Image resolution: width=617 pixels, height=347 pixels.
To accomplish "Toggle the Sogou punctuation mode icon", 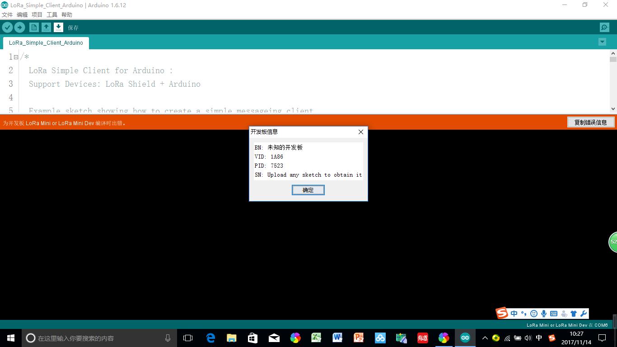I will 524,314.
